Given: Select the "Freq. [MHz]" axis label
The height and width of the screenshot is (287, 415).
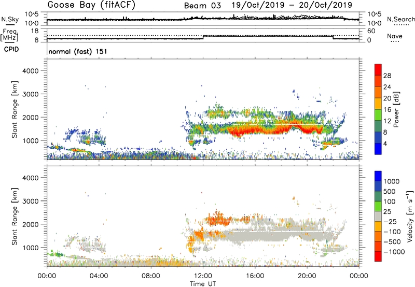Looking at the screenshot, I should tap(9, 35).
